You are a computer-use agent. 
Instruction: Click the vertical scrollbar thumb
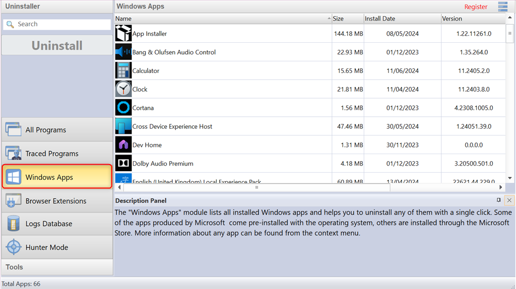(x=510, y=33)
